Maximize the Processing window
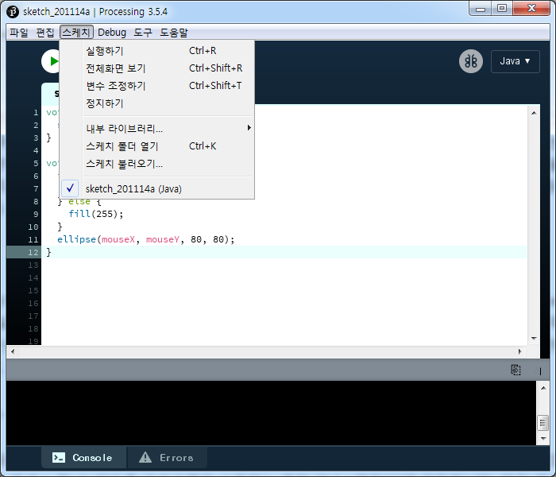Viewport: 556px width, 477px height. [501, 9]
